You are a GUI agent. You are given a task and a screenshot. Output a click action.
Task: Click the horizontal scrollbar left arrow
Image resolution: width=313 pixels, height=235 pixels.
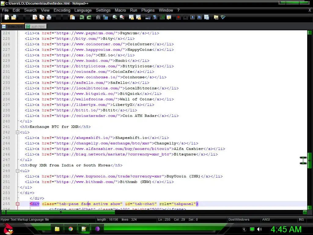coord(4,212)
